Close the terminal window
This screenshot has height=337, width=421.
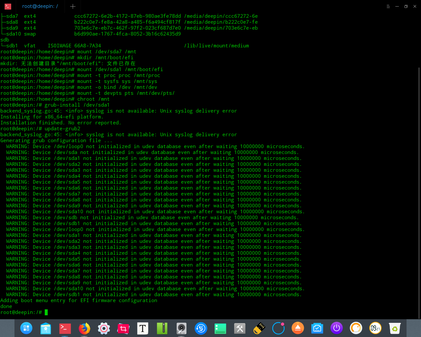tap(415, 6)
